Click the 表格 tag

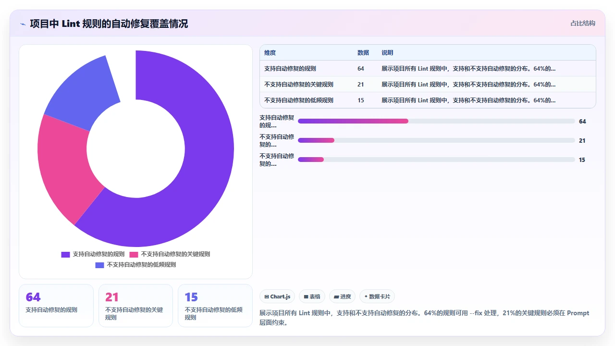[x=312, y=297]
